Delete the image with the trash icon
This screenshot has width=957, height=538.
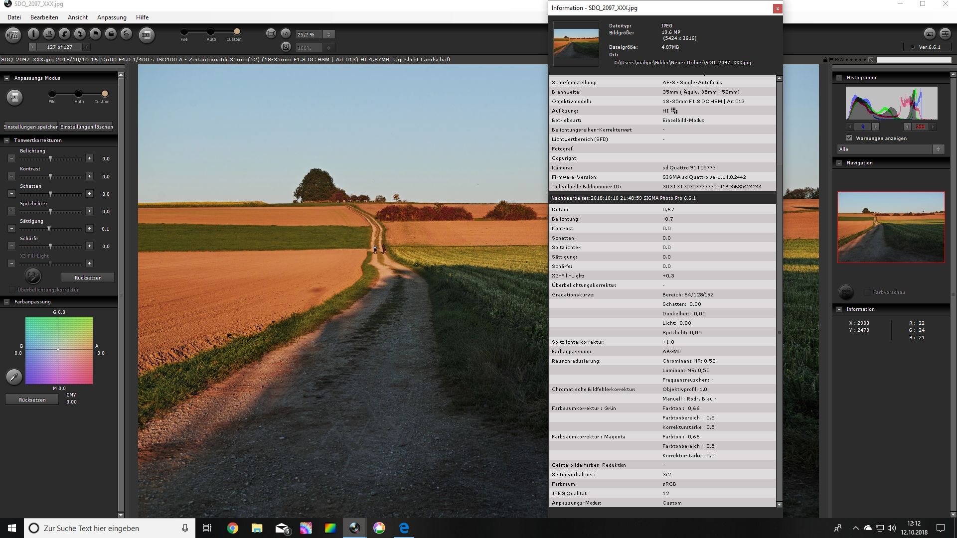click(127, 34)
